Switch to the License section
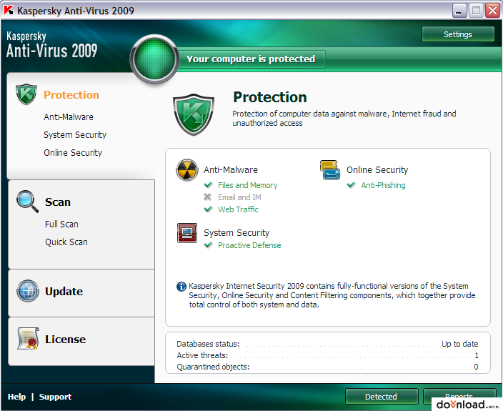This screenshot has height=411, width=503. [x=66, y=339]
